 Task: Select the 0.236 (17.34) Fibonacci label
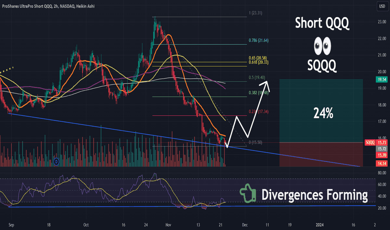259,112
